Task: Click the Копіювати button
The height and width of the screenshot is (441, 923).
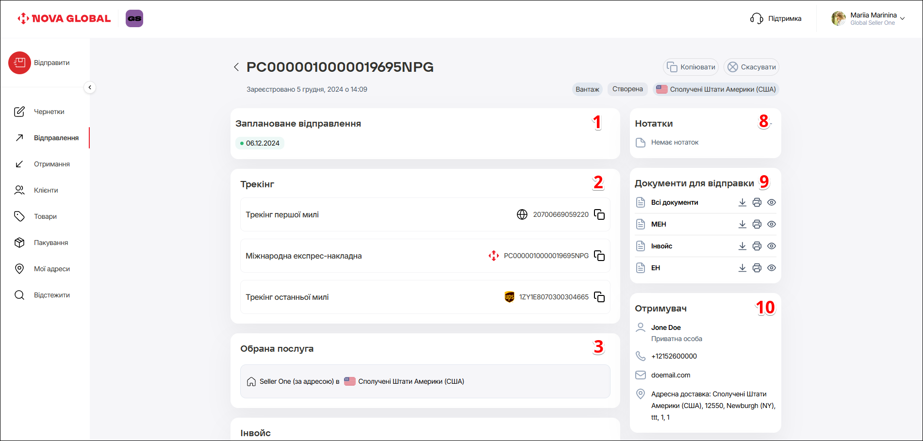Action: tap(692, 67)
